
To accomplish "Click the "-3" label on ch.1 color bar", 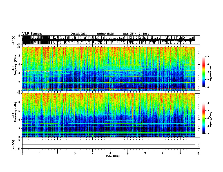I will pos(208,57).
